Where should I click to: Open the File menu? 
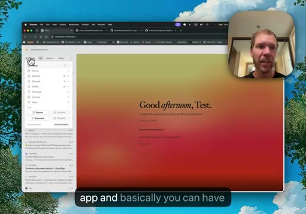click(x=41, y=24)
